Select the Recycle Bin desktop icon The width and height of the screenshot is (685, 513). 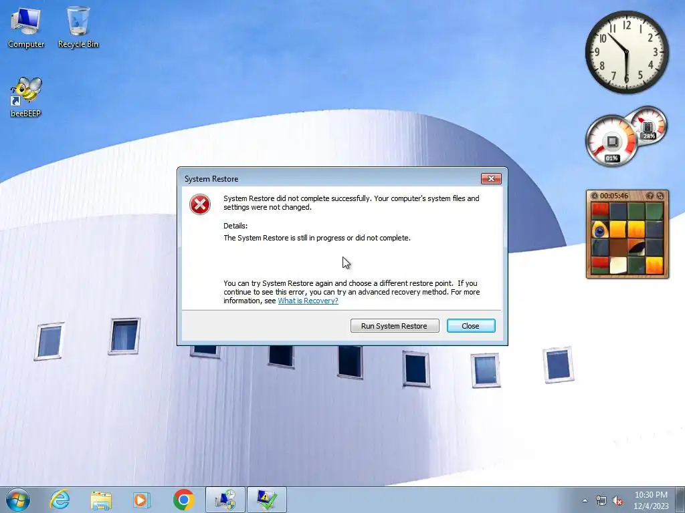pyautogui.click(x=78, y=27)
